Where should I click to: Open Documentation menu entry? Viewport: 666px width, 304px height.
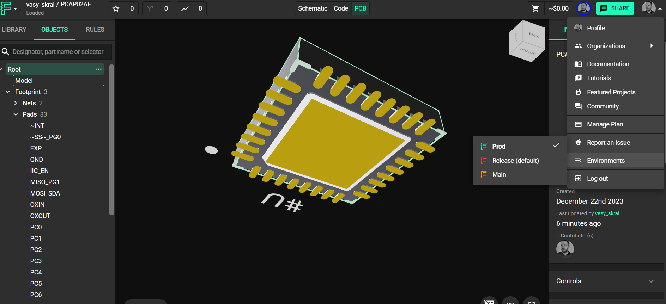tap(615, 64)
